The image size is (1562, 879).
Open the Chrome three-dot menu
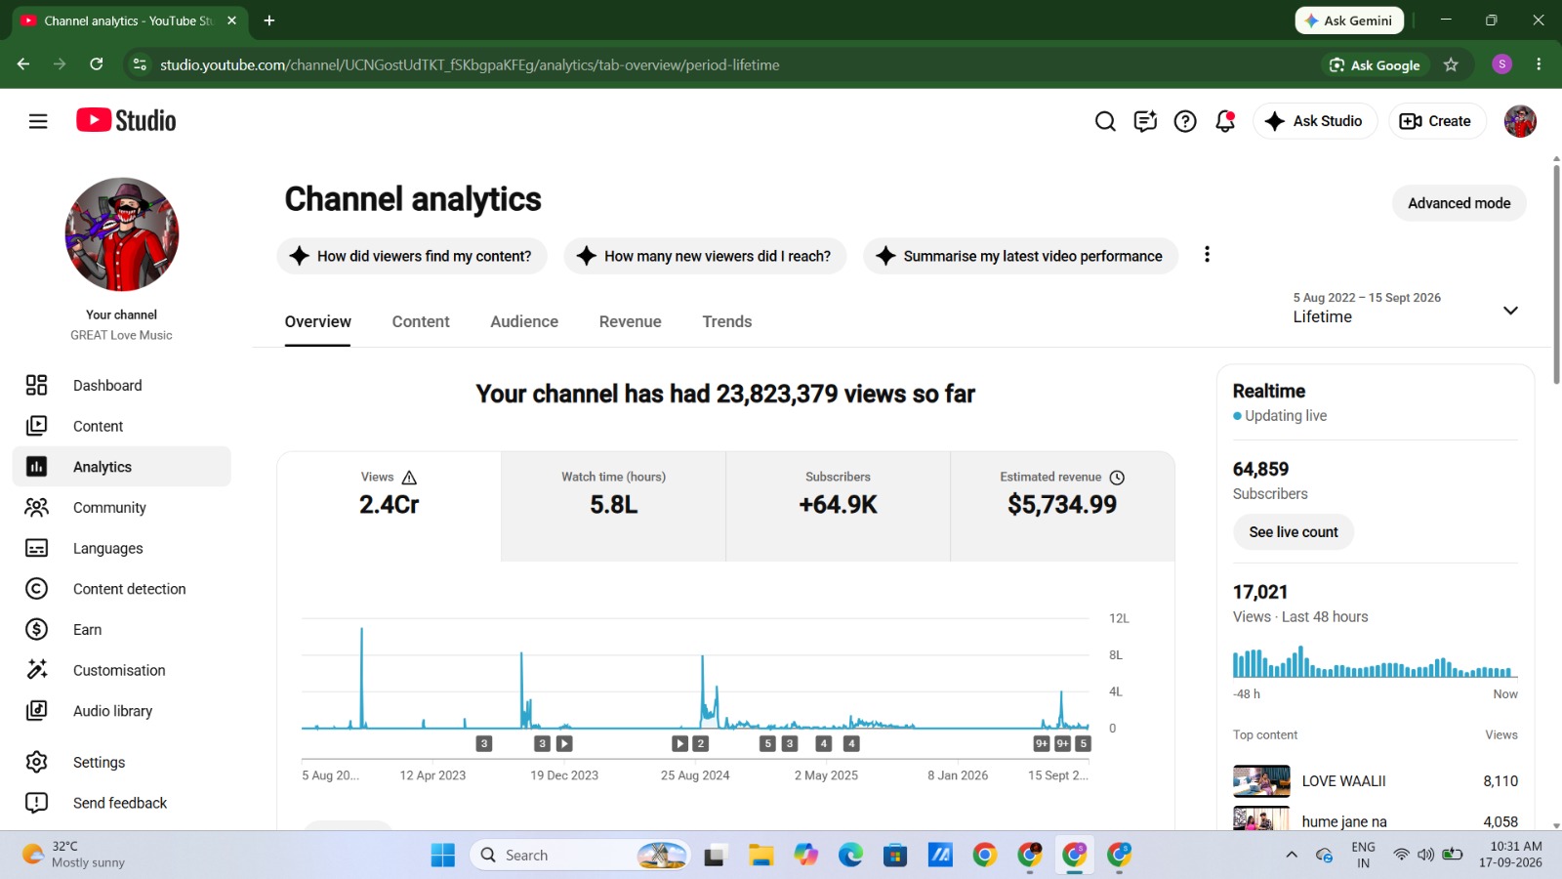pos(1539,64)
